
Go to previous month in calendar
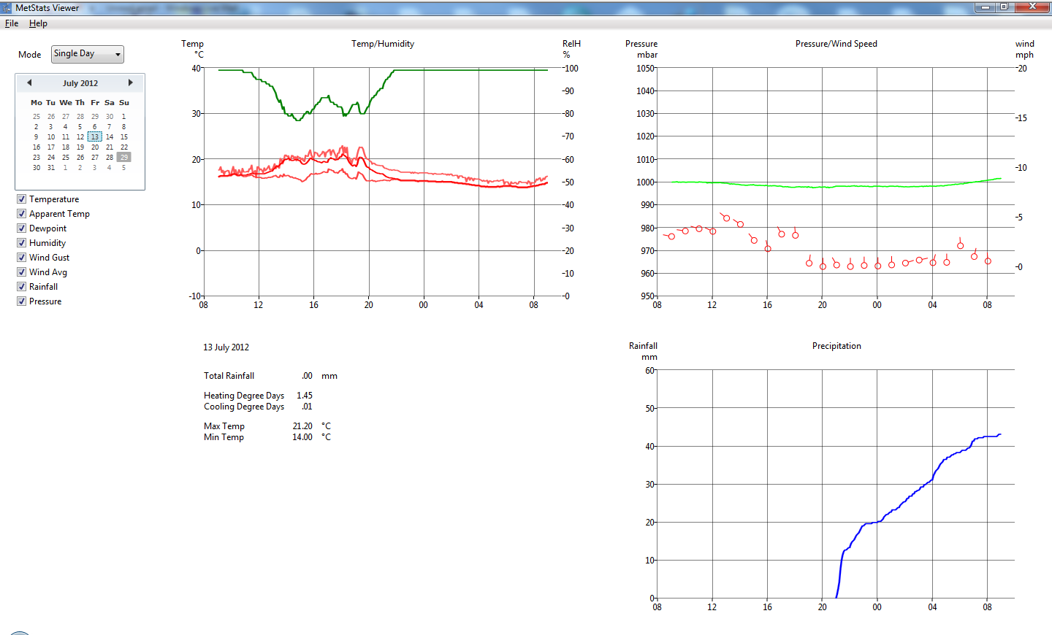(x=29, y=83)
